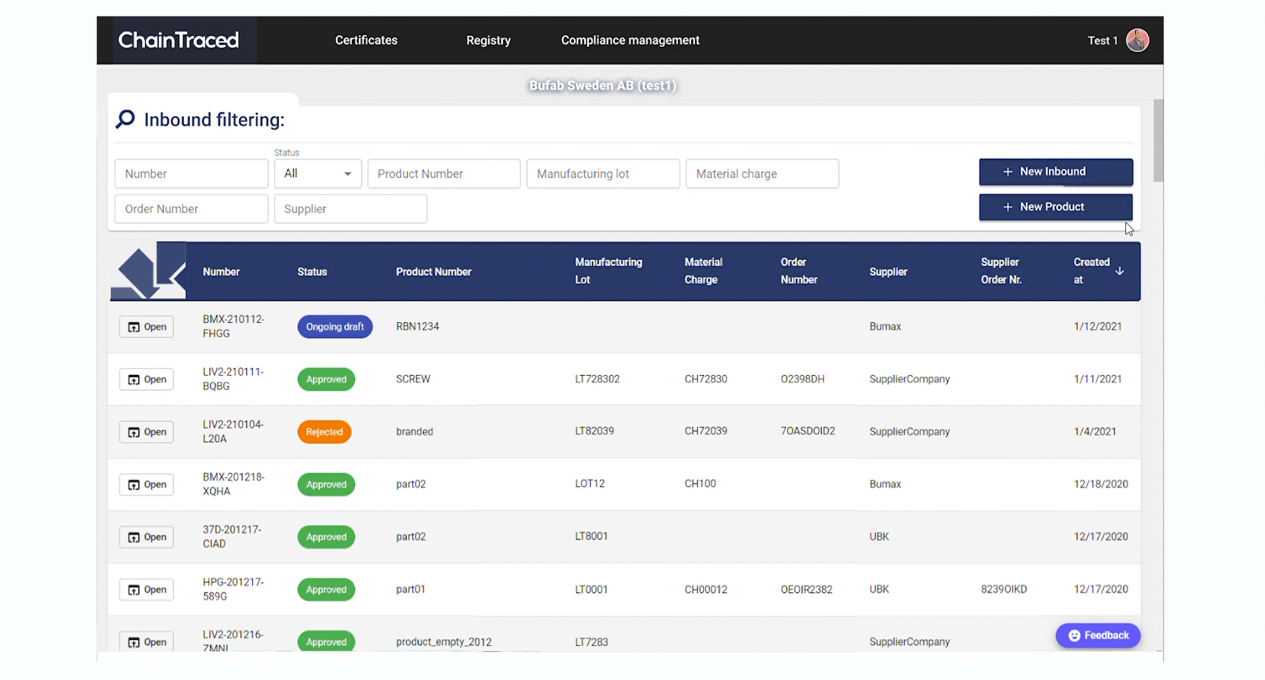Sort by Material Charge column header

pos(704,271)
